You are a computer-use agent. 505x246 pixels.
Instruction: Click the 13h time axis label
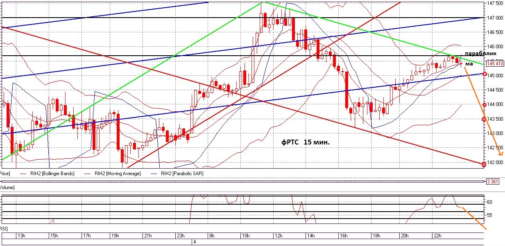point(21,236)
